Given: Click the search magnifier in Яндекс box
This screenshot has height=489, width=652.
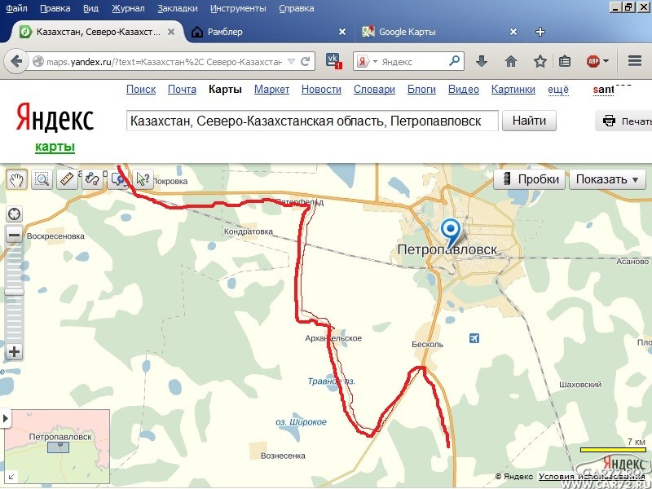Looking at the screenshot, I should point(454,61).
